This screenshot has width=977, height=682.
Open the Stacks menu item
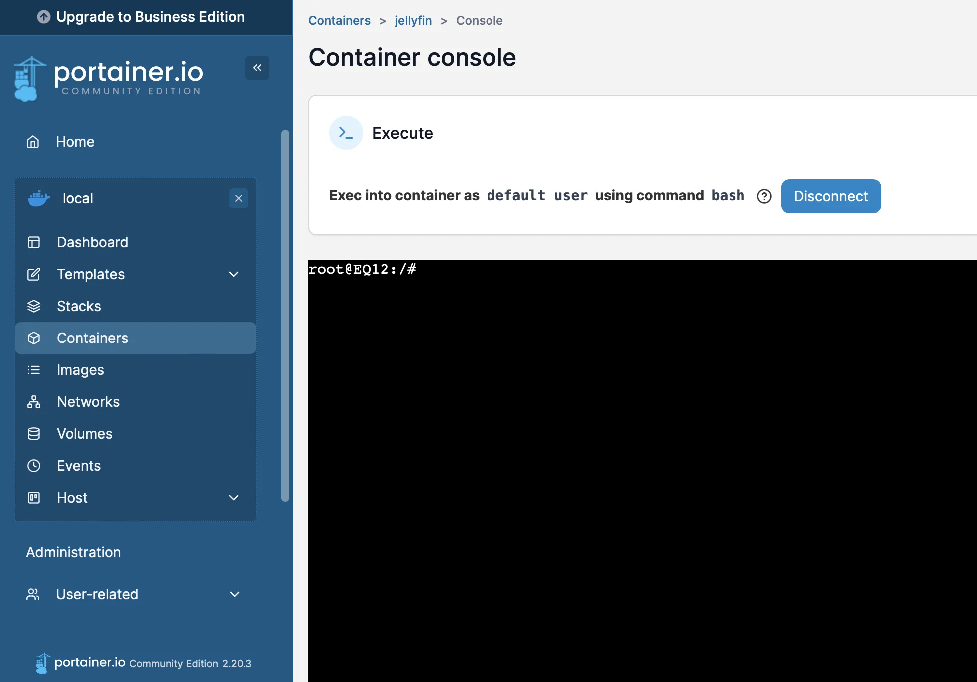79,306
